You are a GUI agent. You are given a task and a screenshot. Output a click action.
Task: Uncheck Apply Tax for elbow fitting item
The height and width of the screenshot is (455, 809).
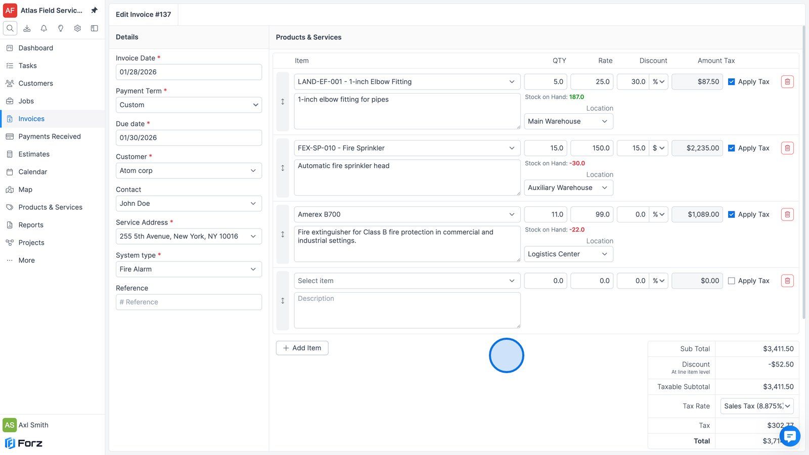point(731,82)
